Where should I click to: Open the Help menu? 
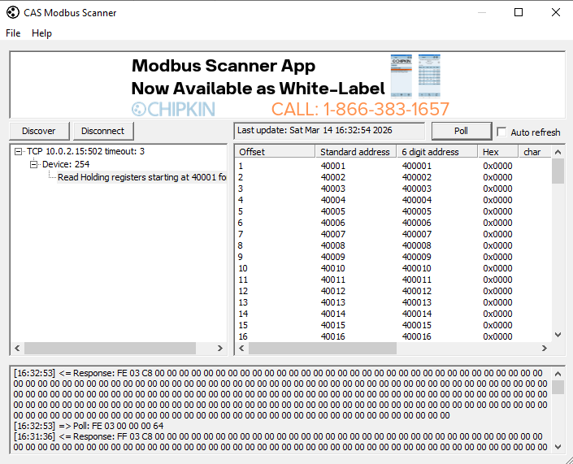click(x=41, y=33)
